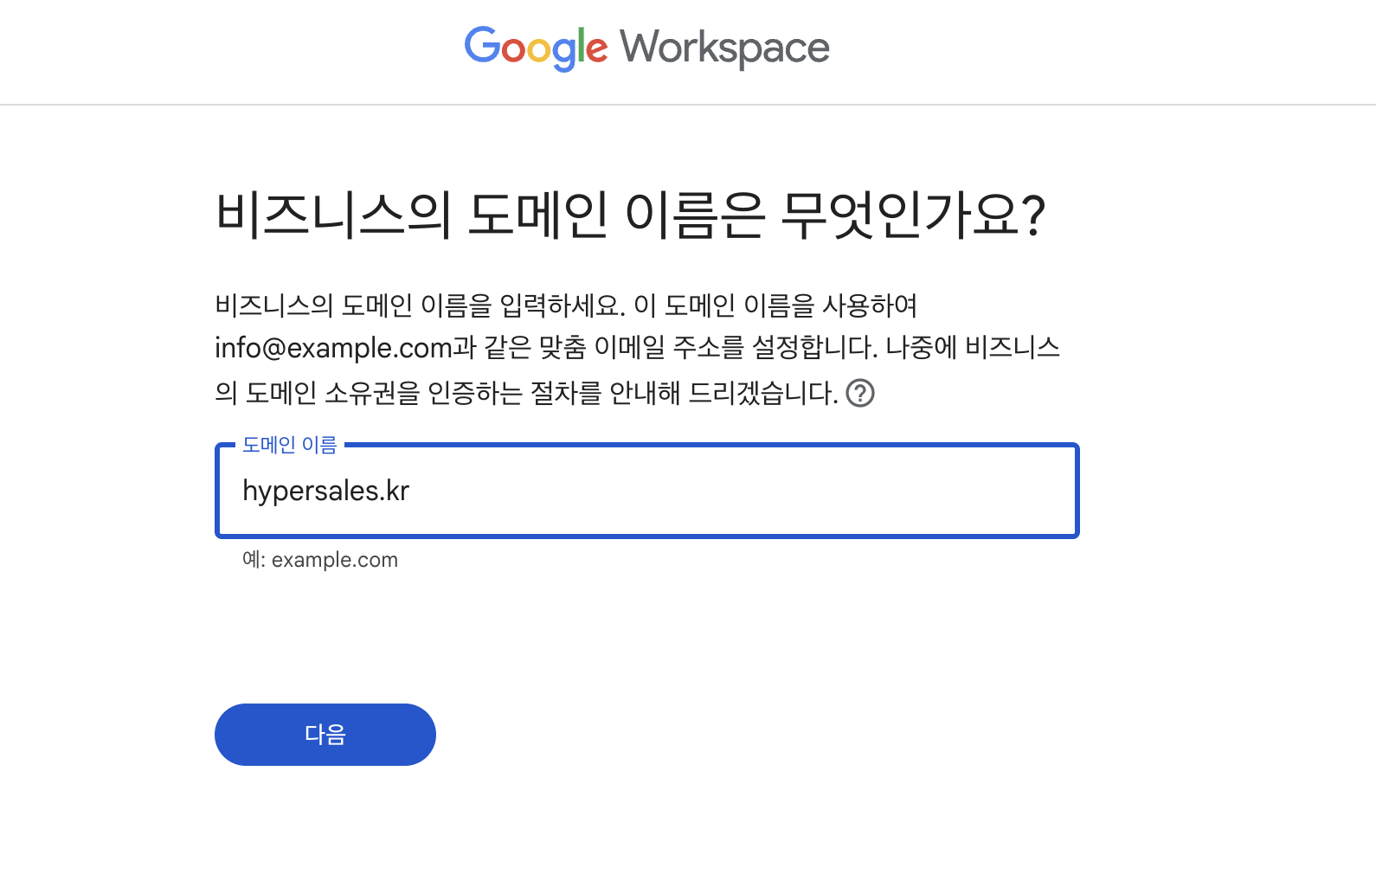The height and width of the screenshot is (874, 1376).
Task: Focus the domain name input field
Action: coord(646,491)
